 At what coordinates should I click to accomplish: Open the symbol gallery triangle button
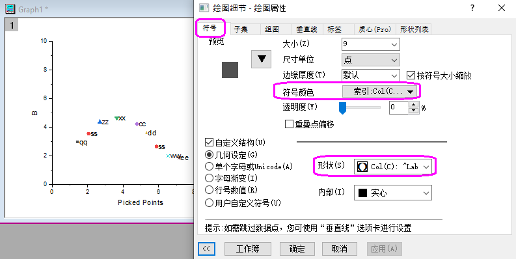[262, 59]
